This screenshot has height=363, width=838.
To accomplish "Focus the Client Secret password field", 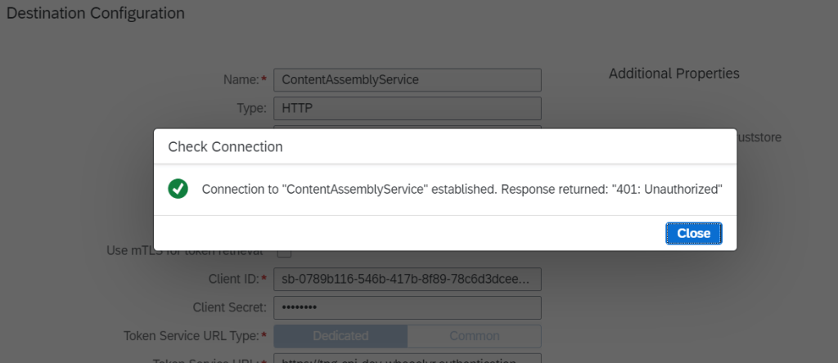I will [x=407, y=307].
